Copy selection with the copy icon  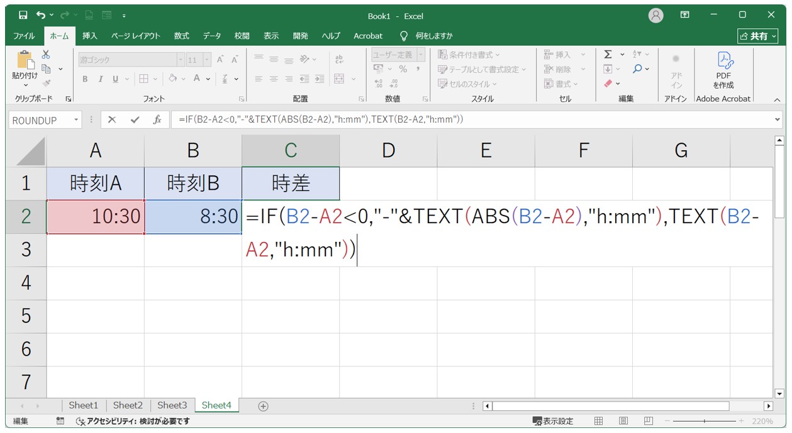(x=46, y=69)
